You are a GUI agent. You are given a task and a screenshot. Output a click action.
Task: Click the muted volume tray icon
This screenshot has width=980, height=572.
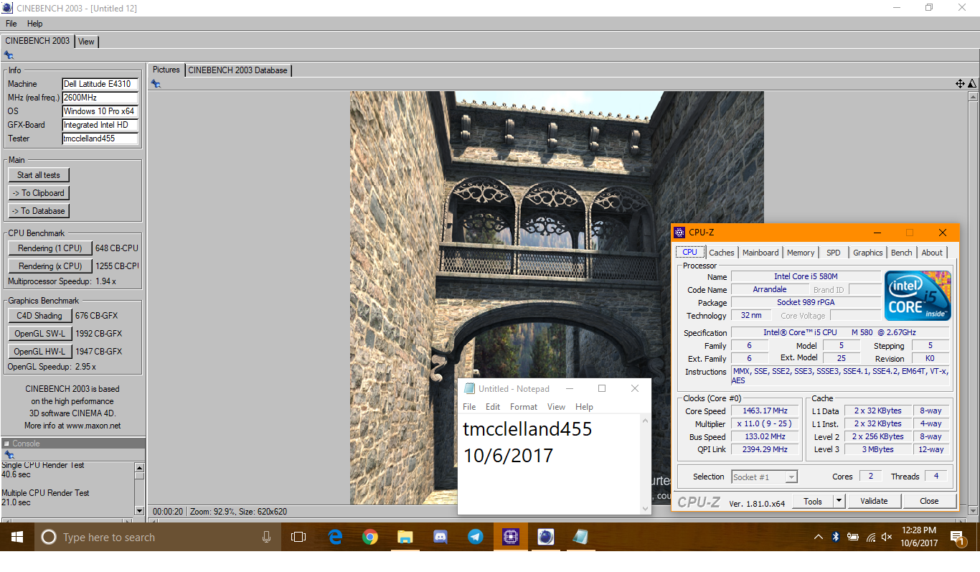click(x=887, y=537)
